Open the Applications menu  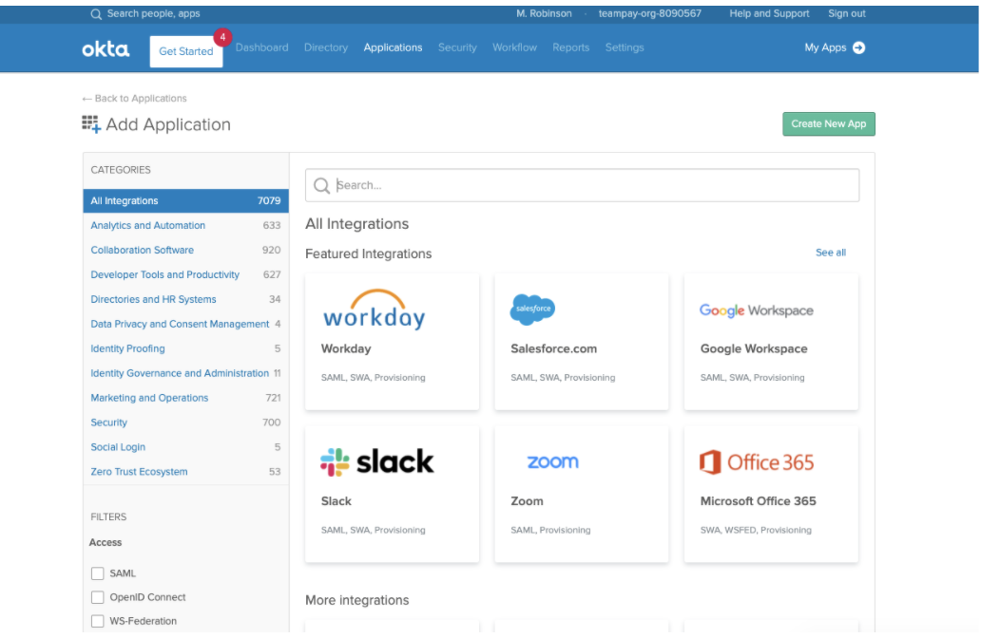[393, 47]
